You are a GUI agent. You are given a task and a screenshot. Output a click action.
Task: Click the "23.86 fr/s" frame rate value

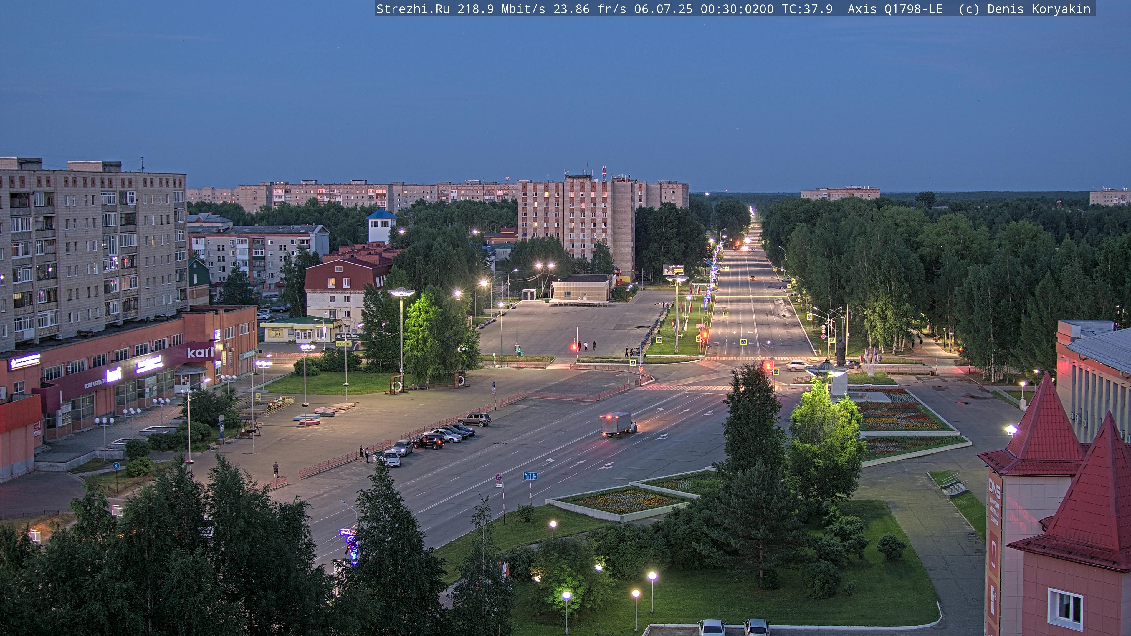pyautogui.click(x=590, y=9)
